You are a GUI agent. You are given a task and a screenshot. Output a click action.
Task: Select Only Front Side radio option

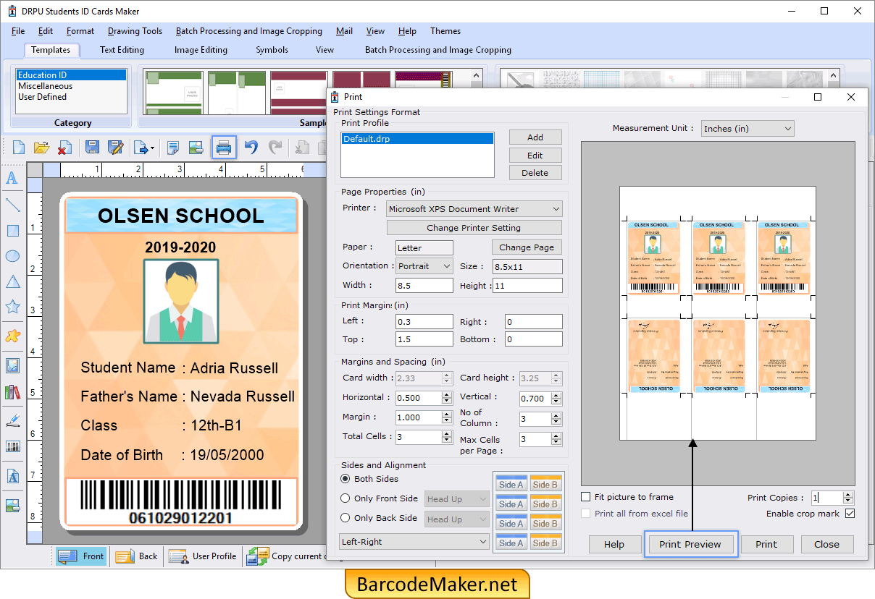click(346, 498)
